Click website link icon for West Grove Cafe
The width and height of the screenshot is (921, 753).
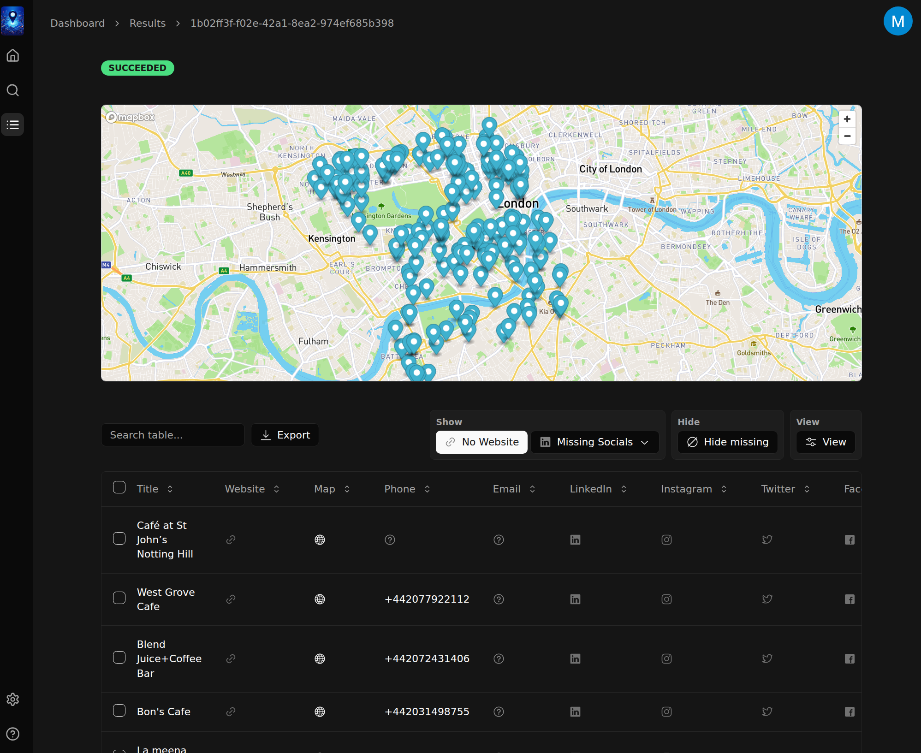(231, 599)
